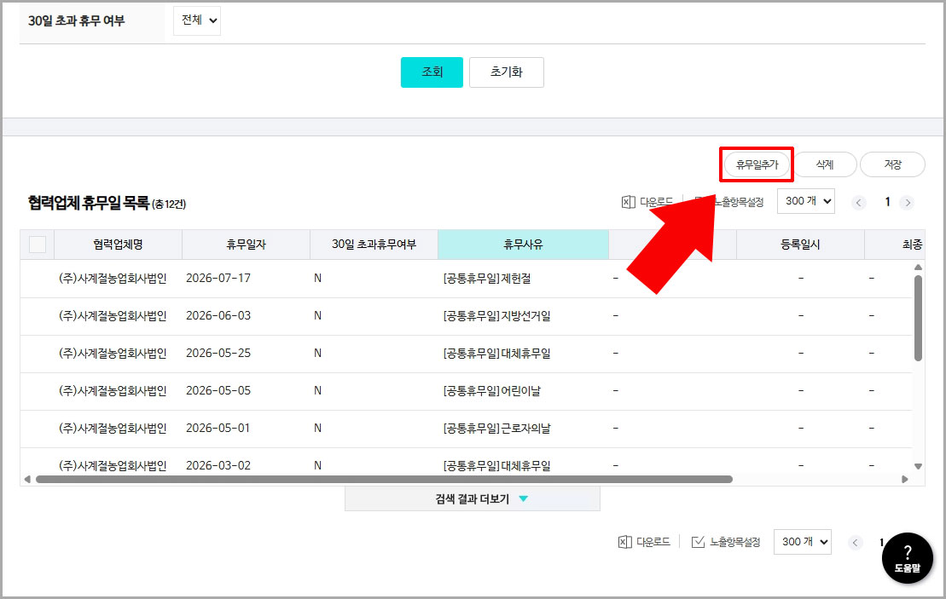Click the highlighted 휴무사유 column header
Screen dimensions: 946x599
[523, 244]
